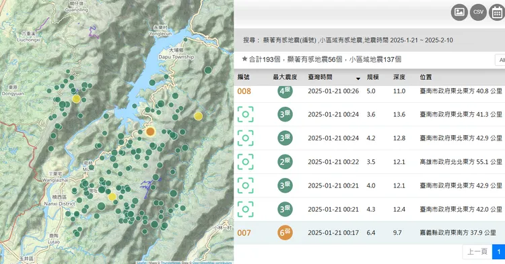This screenshot has width=505, height=264.
Task: Click the 6弱 intensity badge for quake 007
Action: pyautogui.click(x=285, y=233)
